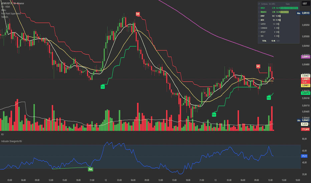311x183 pixels.
Task: Click the Máx 0,005103 price label
Action: [303, 13]
